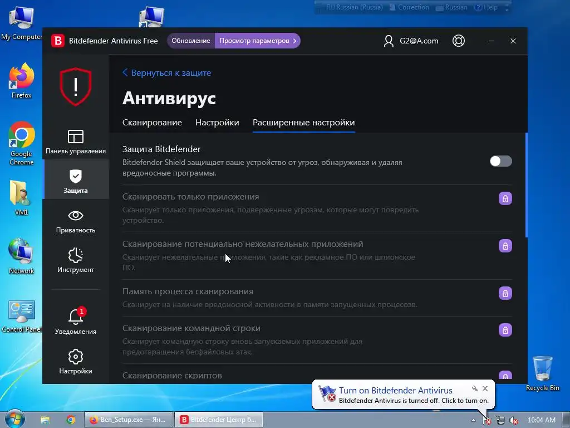Viewport: 570px width, 428px height.
Task: Click the Сканирование скриптов setting title
Action: coord(172,376)
